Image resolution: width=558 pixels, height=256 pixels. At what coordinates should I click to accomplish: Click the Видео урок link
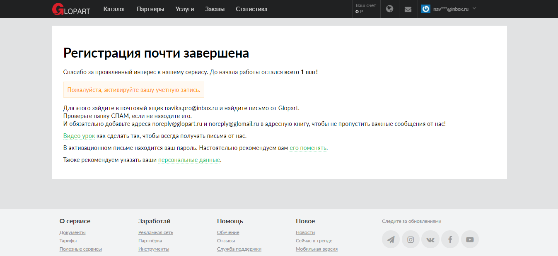click(79, 136)
